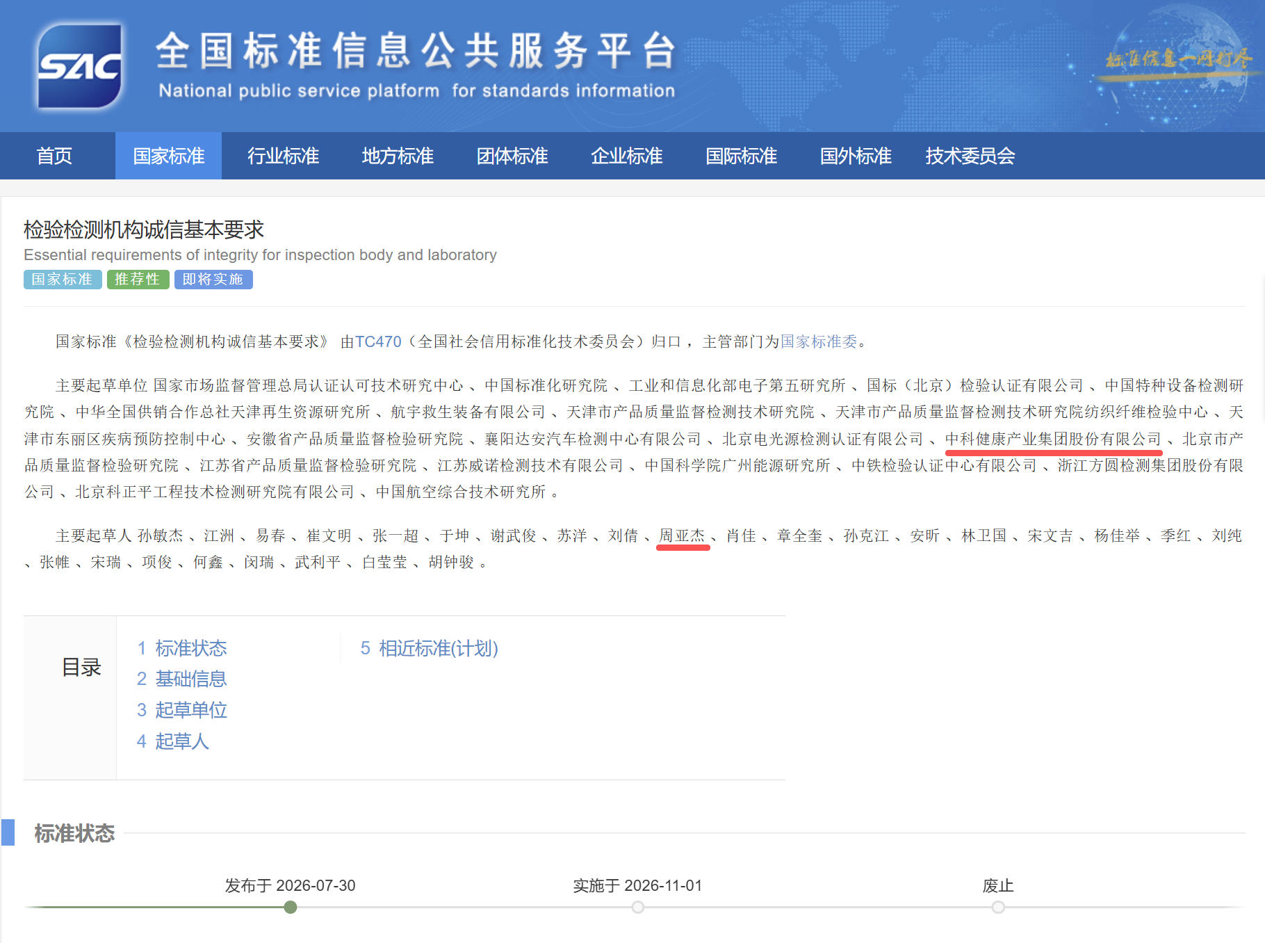
Task: Follow the TC470 committee link
Action: pos(378,341)
